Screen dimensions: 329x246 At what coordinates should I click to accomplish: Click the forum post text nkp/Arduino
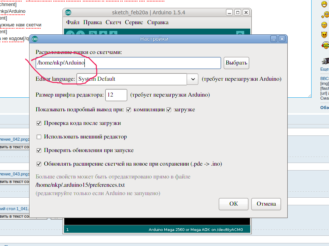click(x=12, y=11)
